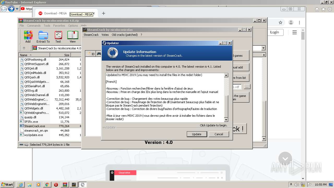Click the volume speaker tray icon
This screenshot has width=334, height=188.
[297, 185]
